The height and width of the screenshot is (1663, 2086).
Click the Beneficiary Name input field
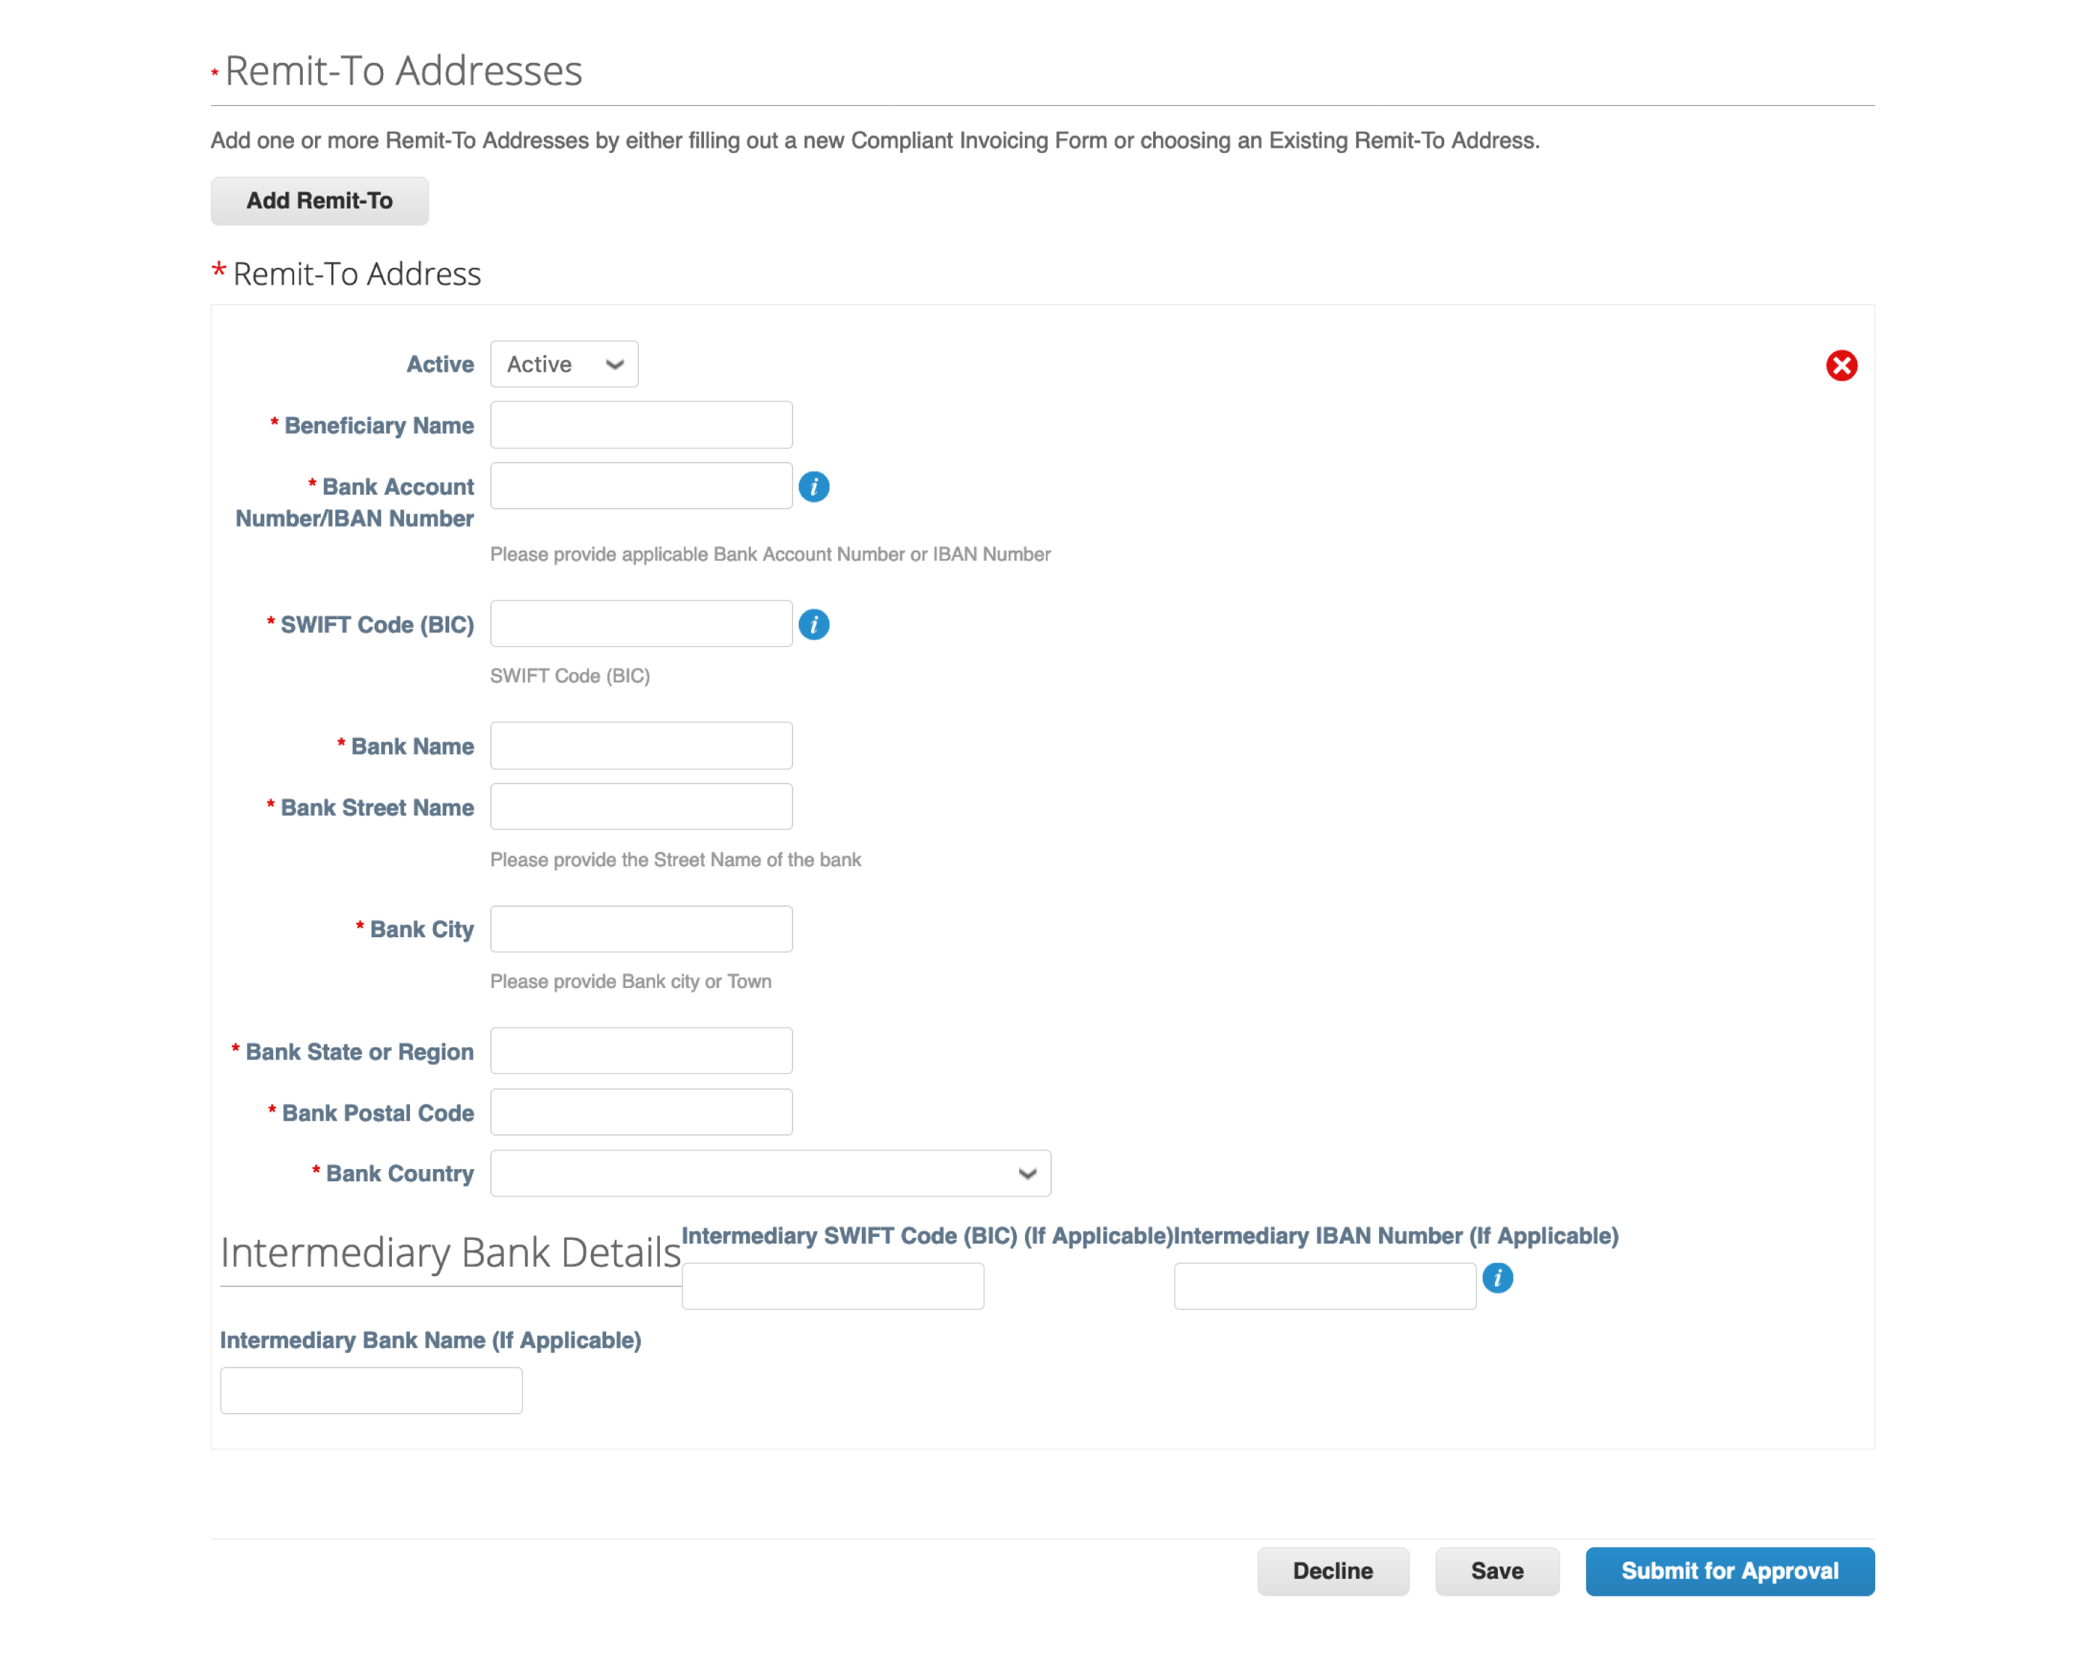pyautogui.click(x=642, y=424)
